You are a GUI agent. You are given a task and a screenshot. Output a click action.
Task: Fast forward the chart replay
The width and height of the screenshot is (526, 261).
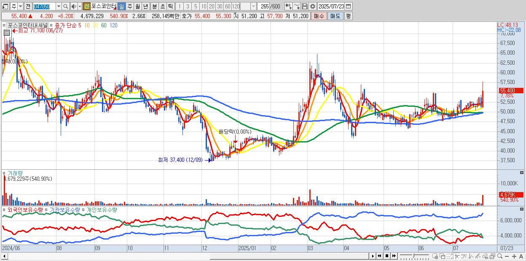tap(394, 256)
